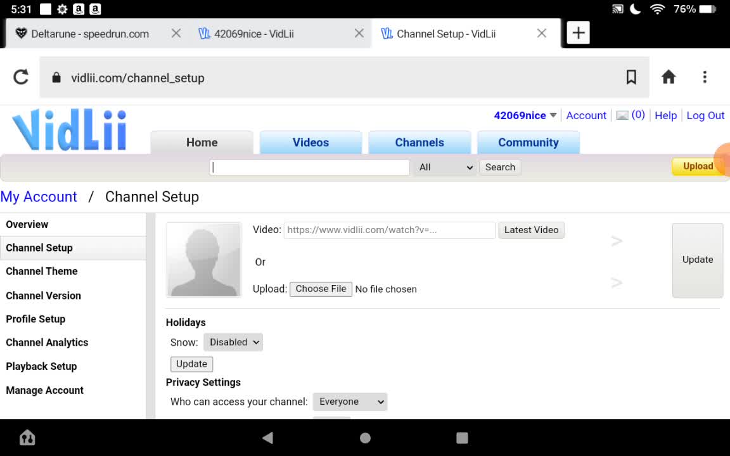Tap the Android recent apps square
730x456 pixels.
coord(462,438)
